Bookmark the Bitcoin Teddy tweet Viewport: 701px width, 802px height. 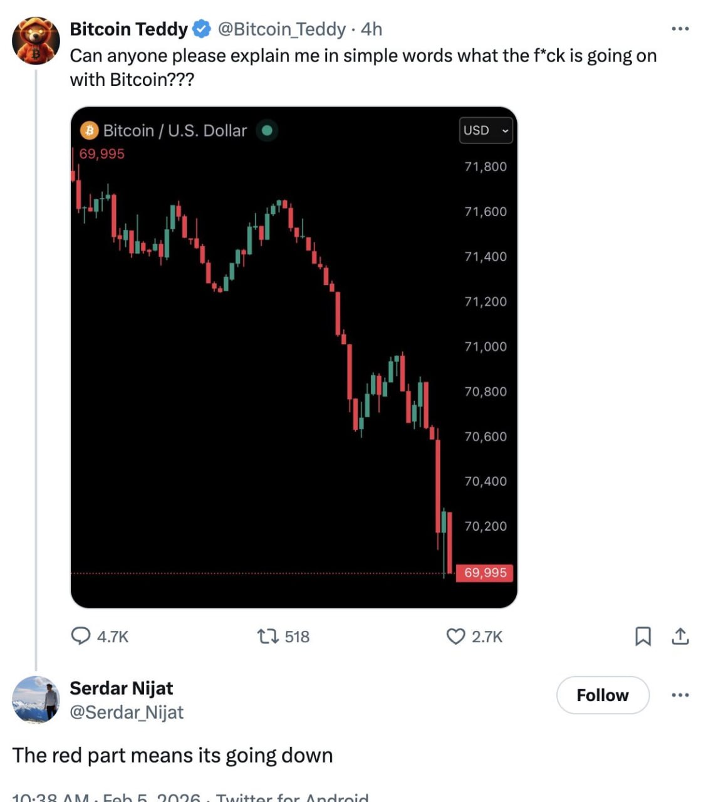coord(643,637)
